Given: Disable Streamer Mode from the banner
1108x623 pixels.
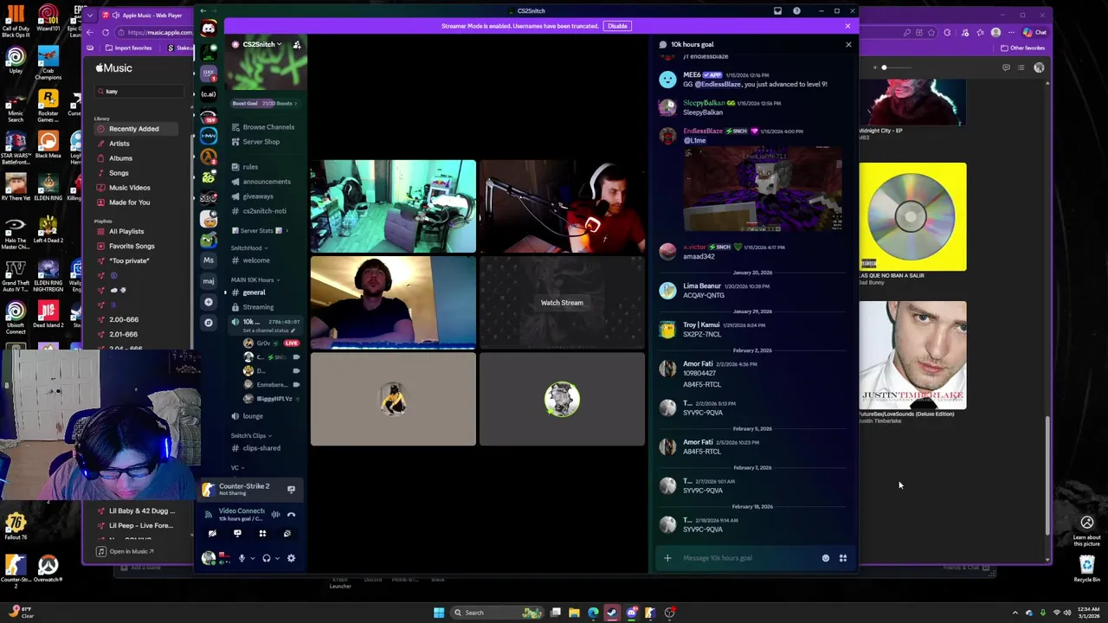Looking at the screenshot, I should click(x=617, y=26).
